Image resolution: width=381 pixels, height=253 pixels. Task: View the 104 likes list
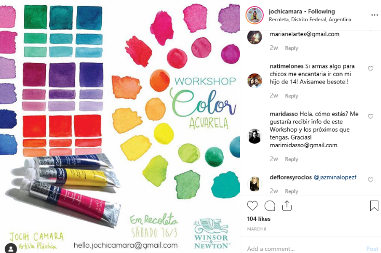pyautogui.click(x=258, y=219)
